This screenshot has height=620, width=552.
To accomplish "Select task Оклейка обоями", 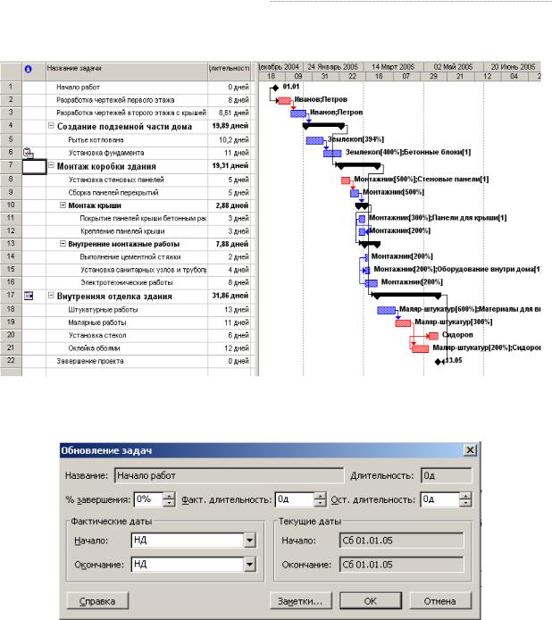I will (x=94, y=348).
